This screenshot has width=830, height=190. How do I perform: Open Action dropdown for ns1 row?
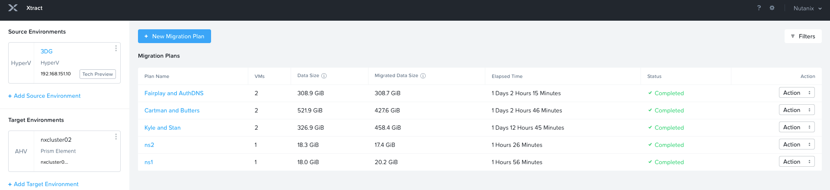[x=797, y=162]
